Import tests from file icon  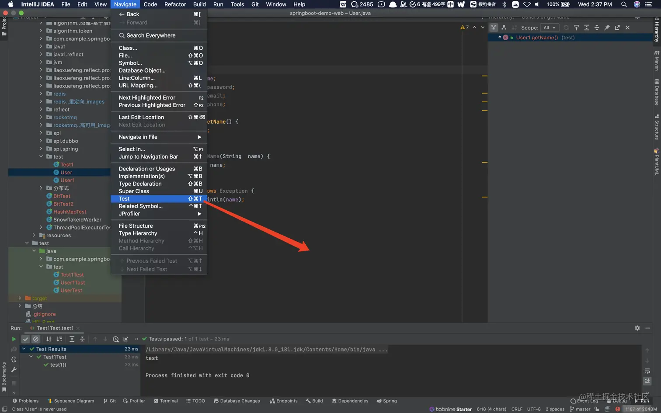(126, 339)
